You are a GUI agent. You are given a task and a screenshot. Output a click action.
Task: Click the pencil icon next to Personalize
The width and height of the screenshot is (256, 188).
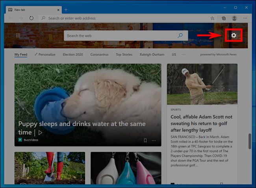pyautogui.click(x=36, y=55)
